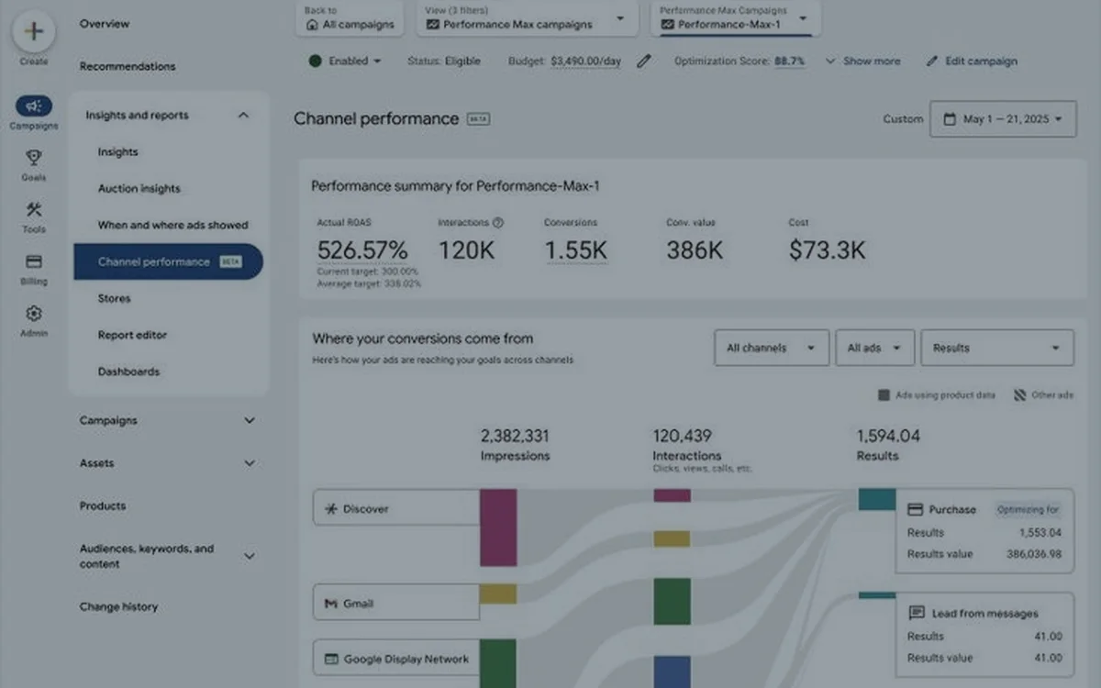This screenshot has width=1101, height=688.
Task: Click the 88.7% optimization score link
Action: [790, 61]
